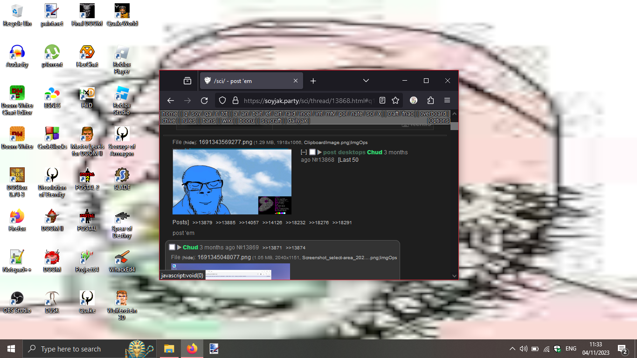Toggle Firefox reader view icon
This screenshot has width=637, height=358.
point(382,100)
